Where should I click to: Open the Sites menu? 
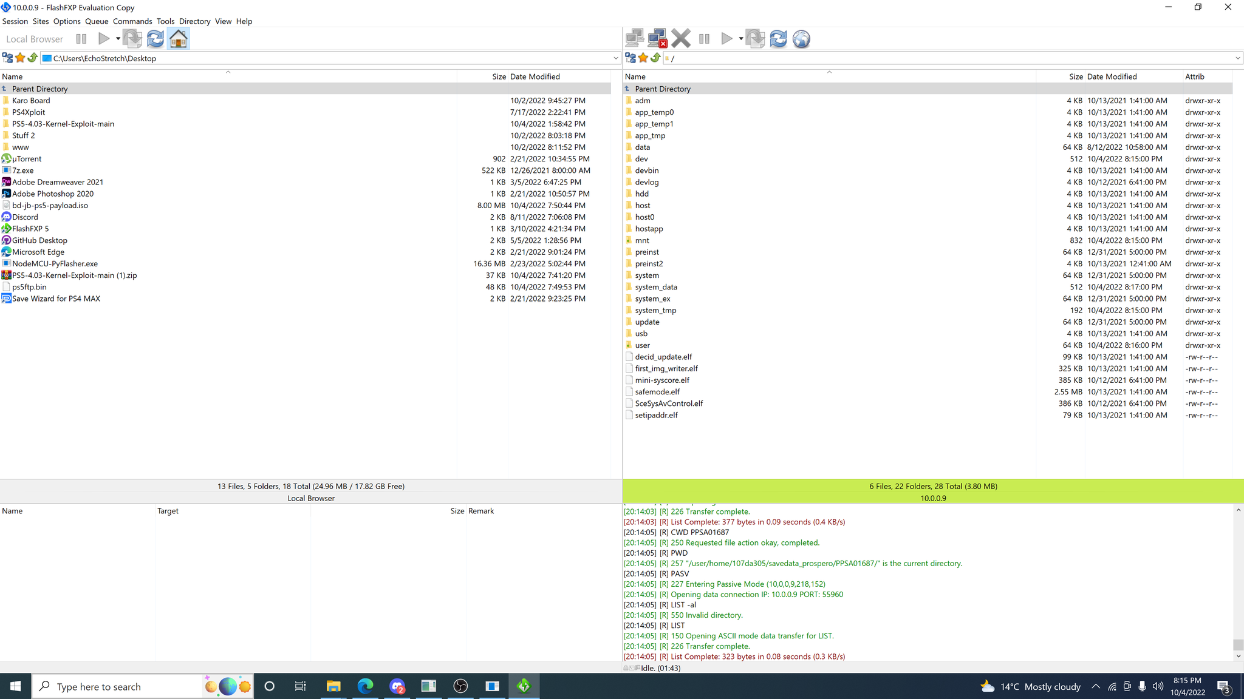(x=41, y=21)
